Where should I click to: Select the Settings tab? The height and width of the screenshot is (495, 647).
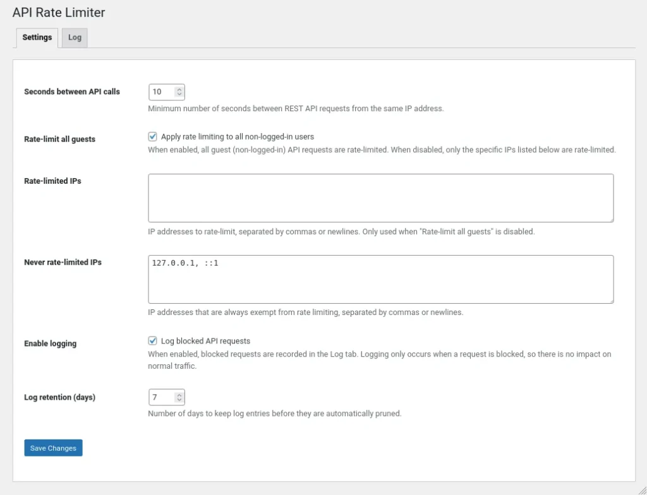click(x=36, y=38)
